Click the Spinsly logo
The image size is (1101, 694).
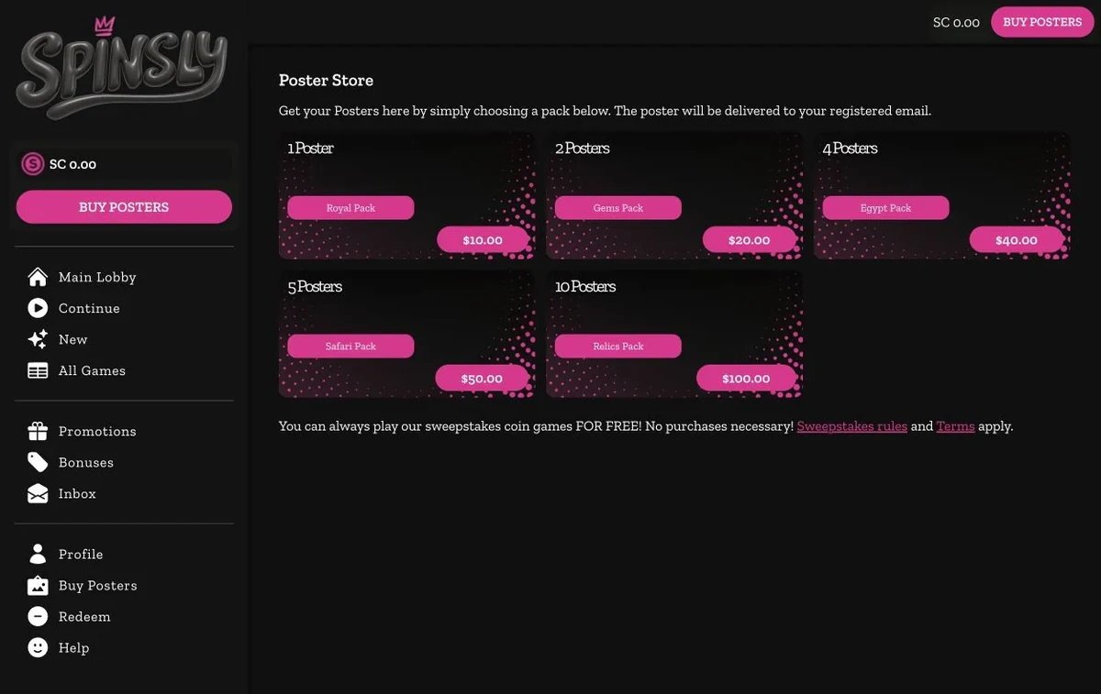click(x=121, y=68)
